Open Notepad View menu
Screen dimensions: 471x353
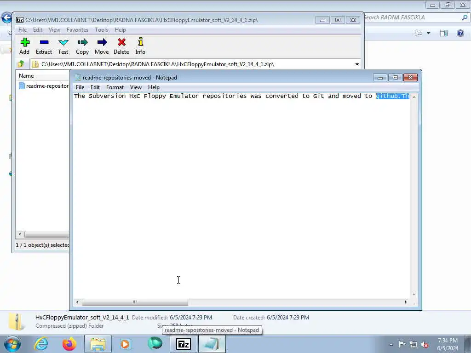point(136,87)
